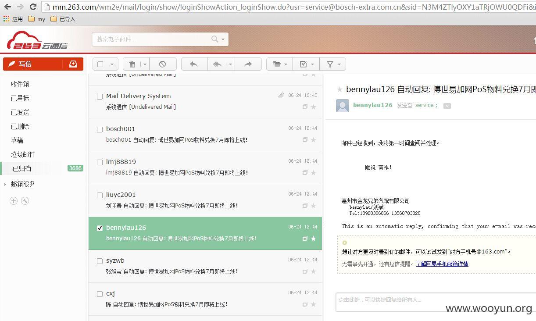The height and width of the screenshot is (321, 536).
Task: Click the block/spam circle icon
Action: tap(163, 64)
